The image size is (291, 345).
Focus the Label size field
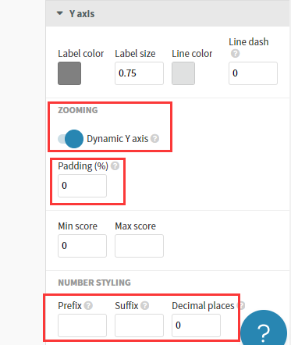pyautogui.click(x=139, y=73)
